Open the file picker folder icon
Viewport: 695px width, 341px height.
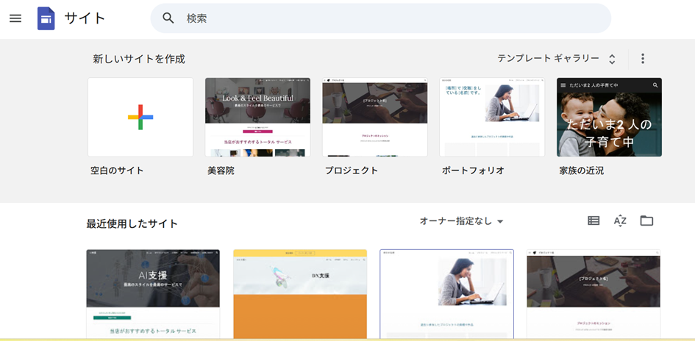pyautogui.click(x=646, y=220)
